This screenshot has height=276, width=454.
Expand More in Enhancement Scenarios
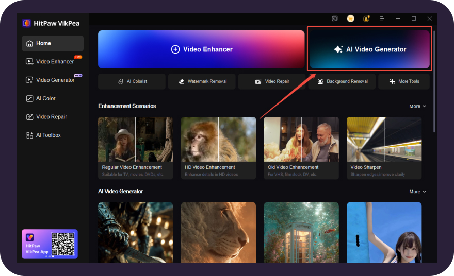(x=417, y=107)
